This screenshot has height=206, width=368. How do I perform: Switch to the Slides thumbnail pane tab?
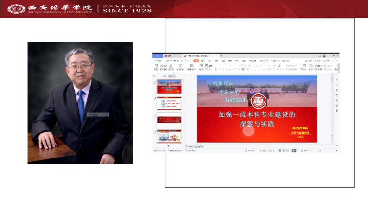pyautogui.click(x=171, y=75)
